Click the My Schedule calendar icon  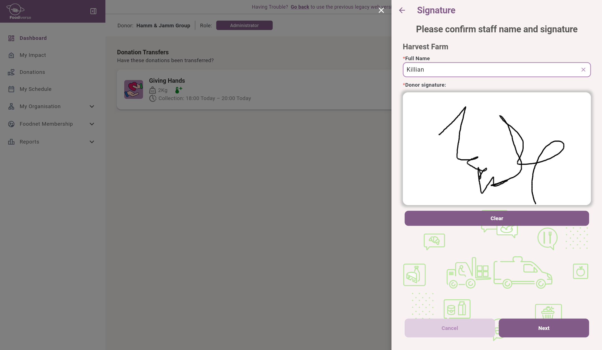[x=11, y=89]
